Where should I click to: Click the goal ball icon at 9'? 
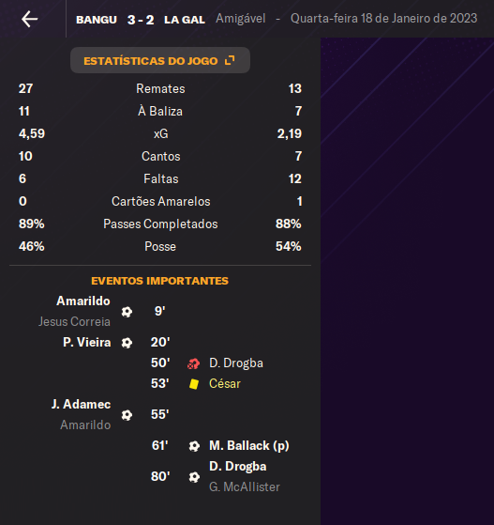point(127,312)
